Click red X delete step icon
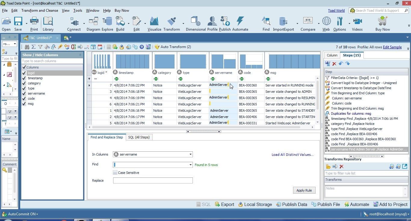This screenshot has height=221, width=411. pyautogui.click(x=334, y=64)
